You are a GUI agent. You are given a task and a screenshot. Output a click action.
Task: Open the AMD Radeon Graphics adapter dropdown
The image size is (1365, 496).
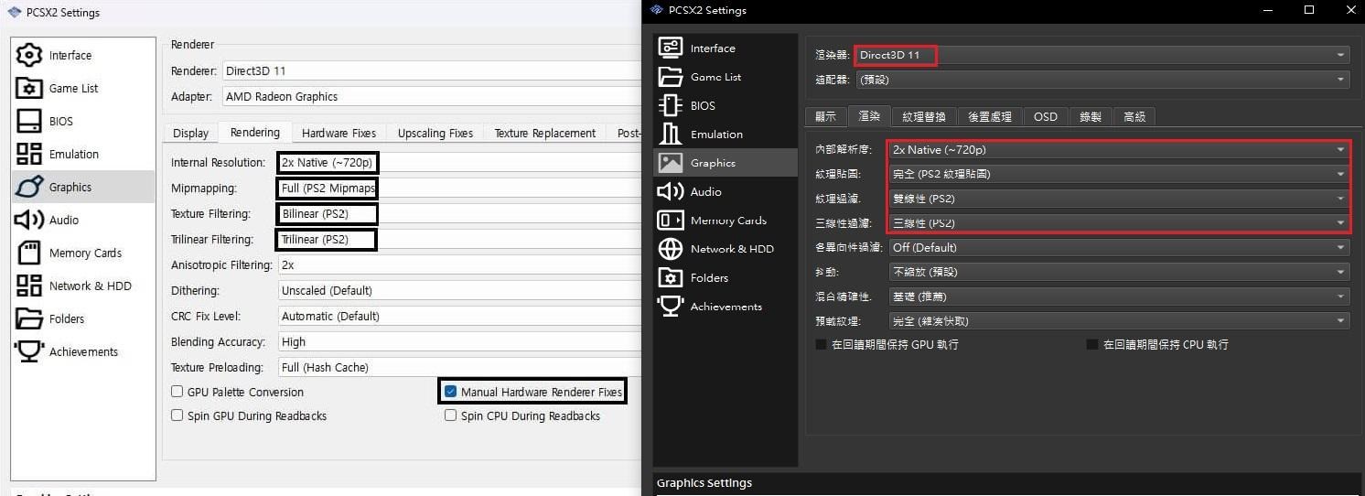(432, 96)
